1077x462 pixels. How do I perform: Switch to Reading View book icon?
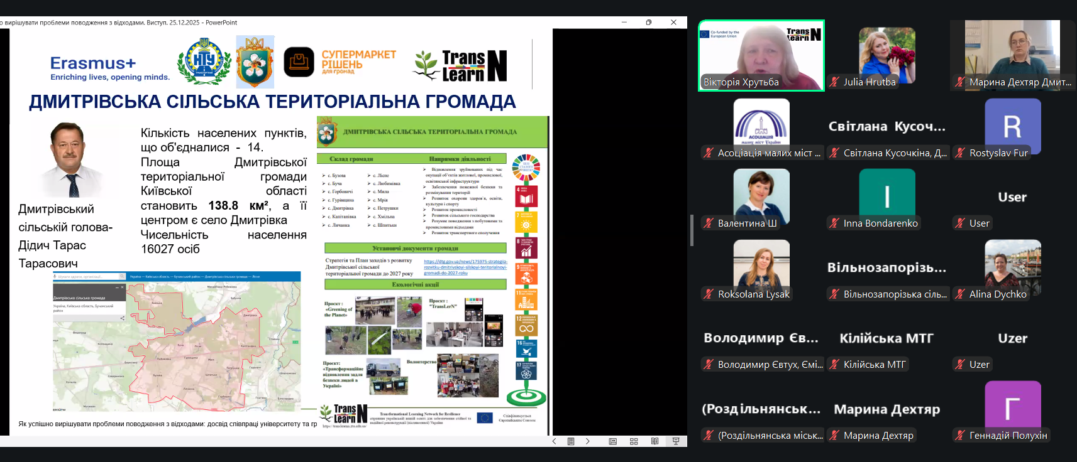(x=654, y=441)
